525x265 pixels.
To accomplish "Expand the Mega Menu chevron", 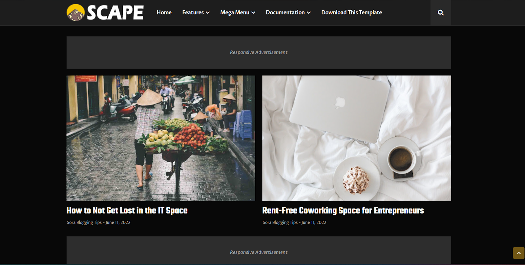I will [253, 13].
